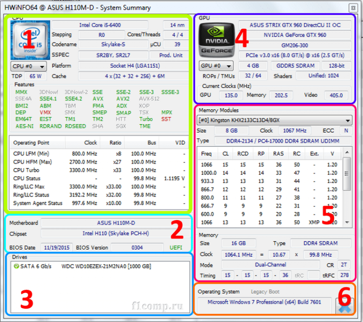
Task: Click the Freq column header
Action: tap(208, 154)
